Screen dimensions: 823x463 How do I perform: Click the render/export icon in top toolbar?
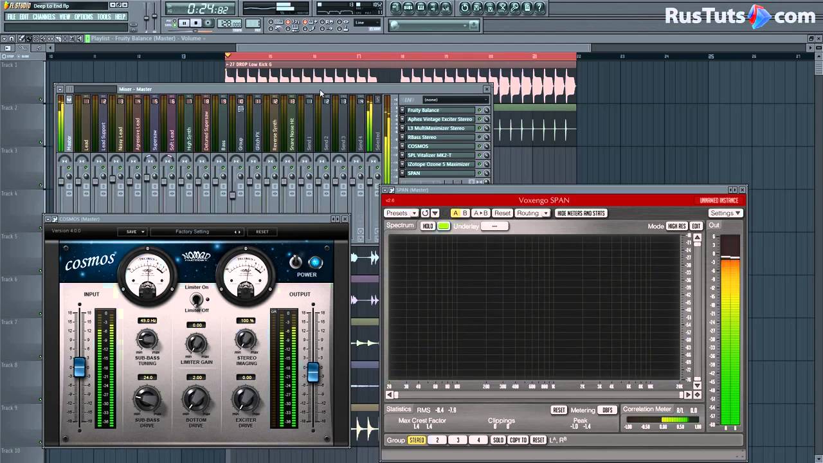(490, 8)
